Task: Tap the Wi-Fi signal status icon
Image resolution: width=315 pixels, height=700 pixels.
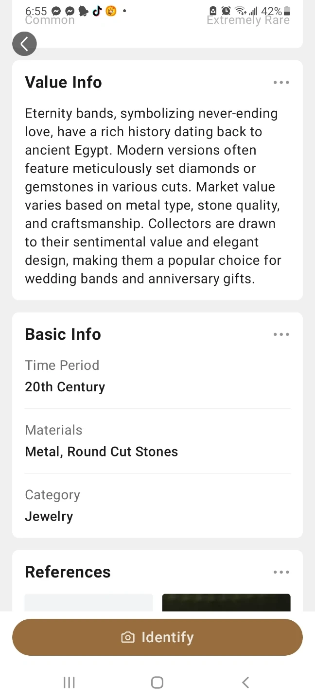Action: [240, 11]
